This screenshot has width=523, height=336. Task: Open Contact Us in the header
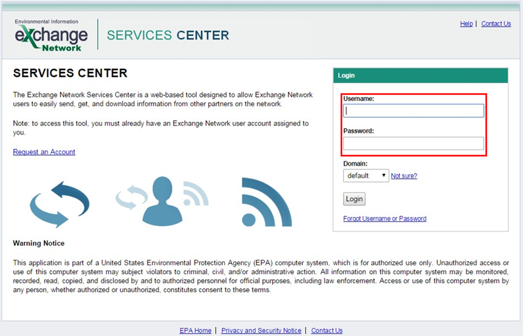pos(496,23)
